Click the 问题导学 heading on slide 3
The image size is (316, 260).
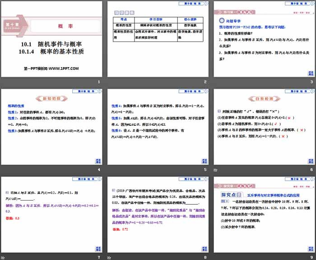pyautogui.click(x=233, y=21)
